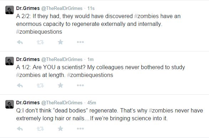Open #zombiequestions hashtag in the top tweet
The height and width of the screenshot is (138, 209).
(39, 32)
